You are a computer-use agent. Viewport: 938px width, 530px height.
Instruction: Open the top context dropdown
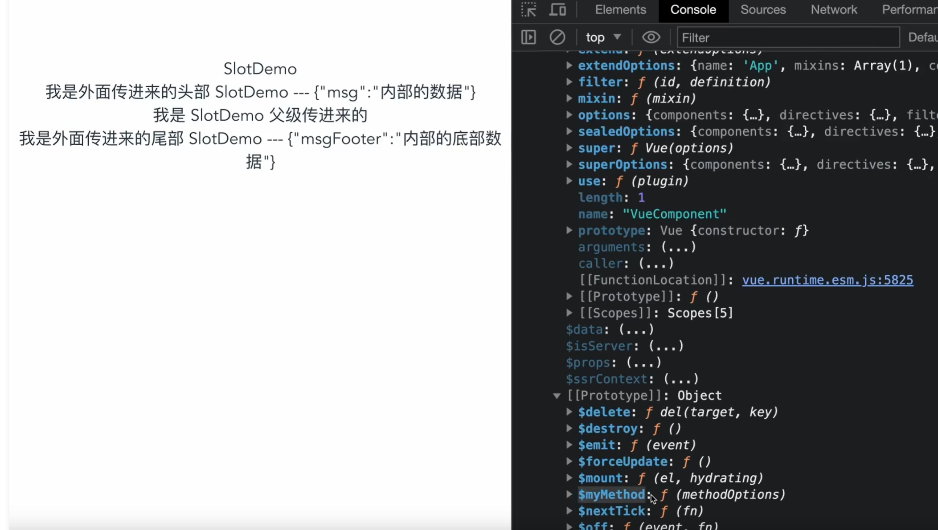click(603, 37)
